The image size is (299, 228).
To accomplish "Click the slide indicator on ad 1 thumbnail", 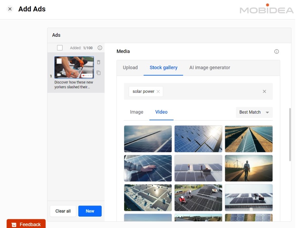I will [x=87, y=76].
